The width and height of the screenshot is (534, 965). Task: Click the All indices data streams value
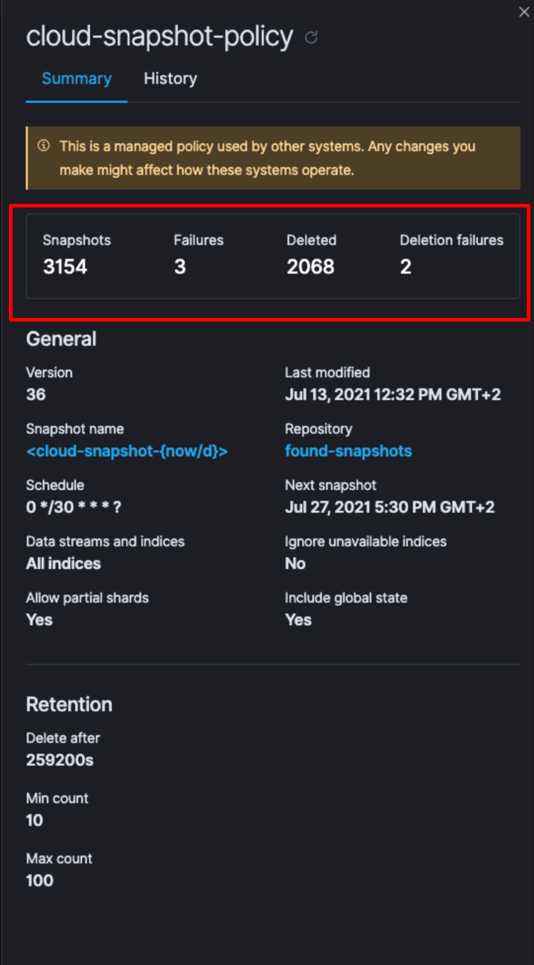(x=63, y=563)
